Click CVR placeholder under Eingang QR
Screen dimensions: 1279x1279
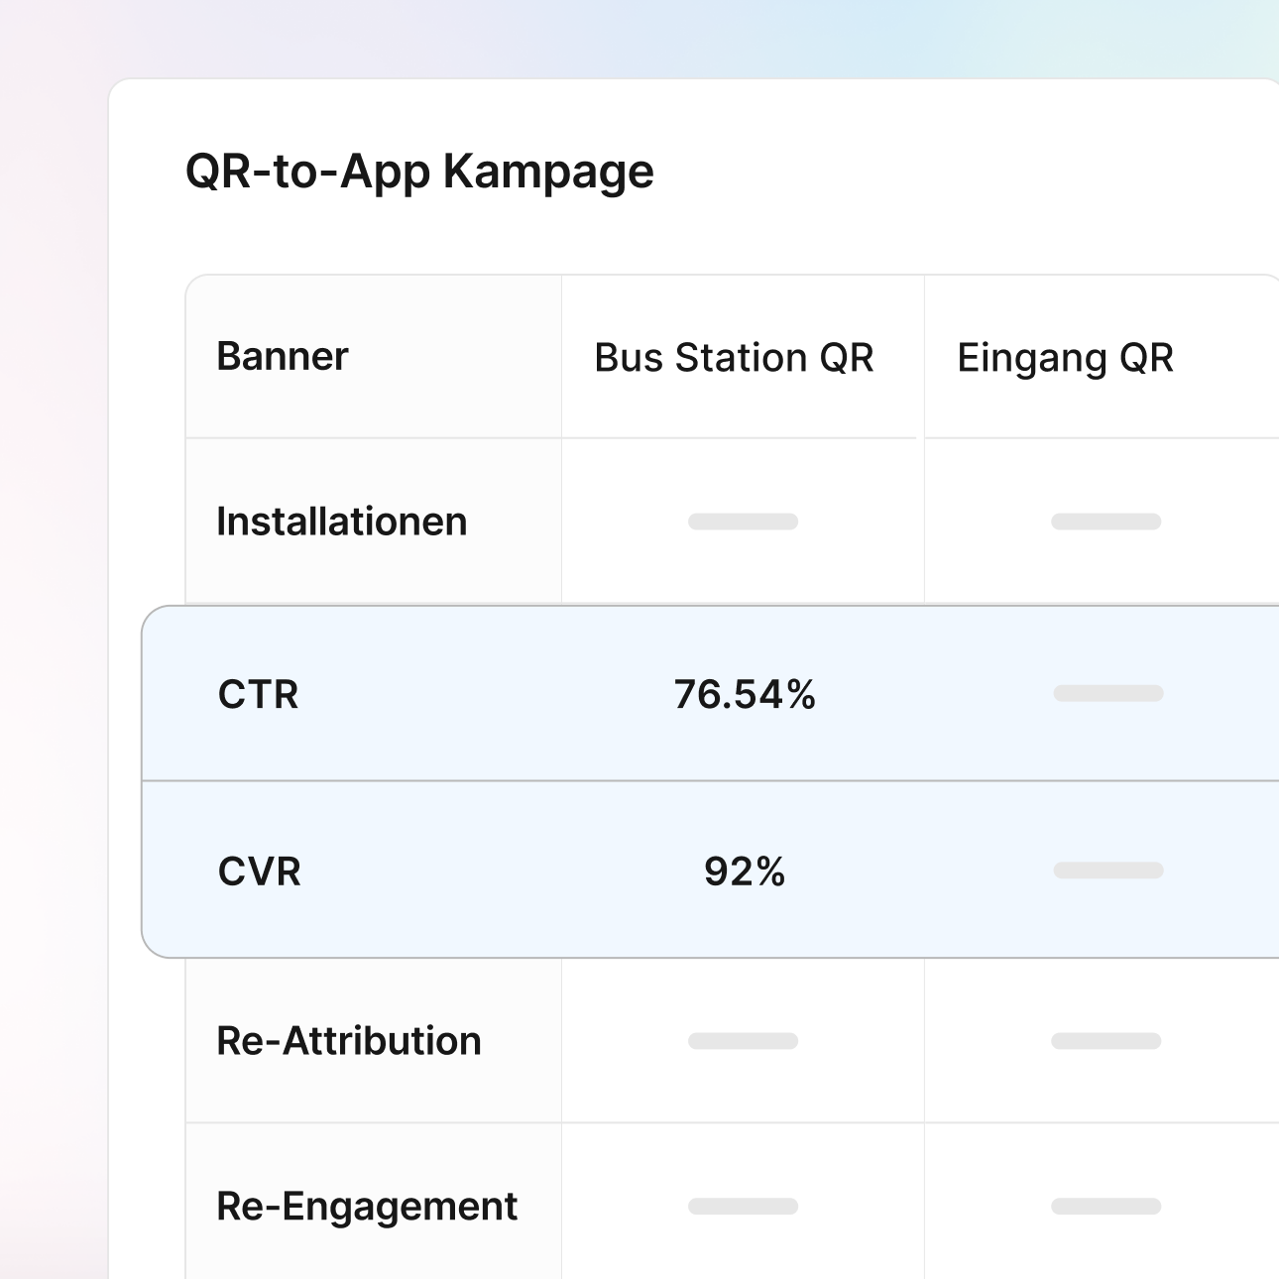tap(1107, 871)
